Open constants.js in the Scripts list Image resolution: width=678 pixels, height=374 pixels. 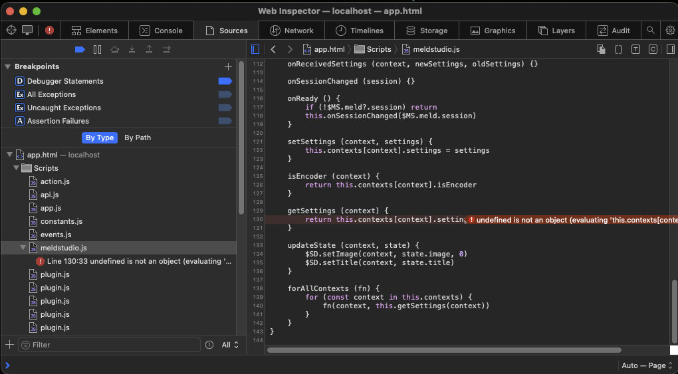[61, 221]
